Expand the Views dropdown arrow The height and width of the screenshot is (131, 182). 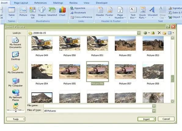173,33
